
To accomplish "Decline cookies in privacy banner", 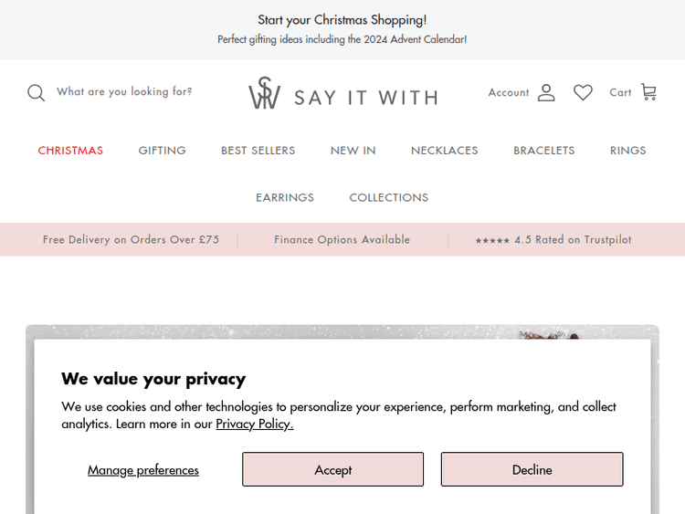I will coord(532,469).
